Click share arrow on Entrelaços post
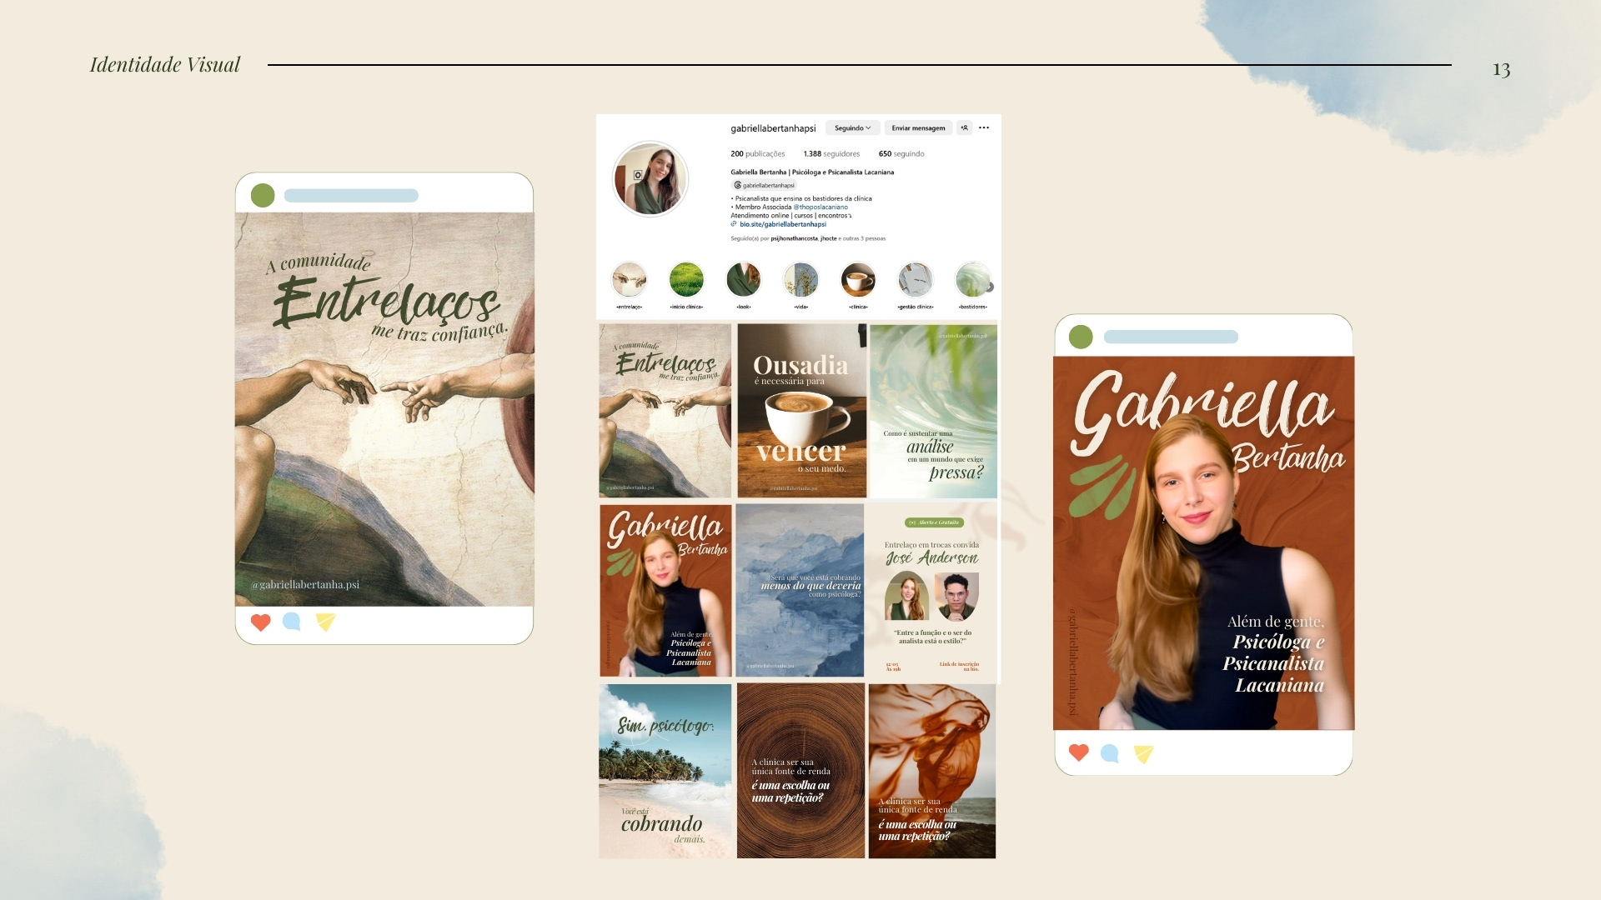The width and height of the screenshot is (1601, 900). tap(325, 622)
